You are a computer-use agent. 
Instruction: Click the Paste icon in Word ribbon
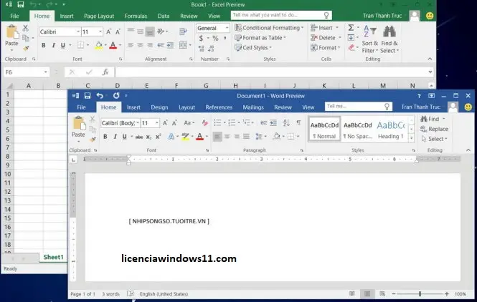click(79, 124)
